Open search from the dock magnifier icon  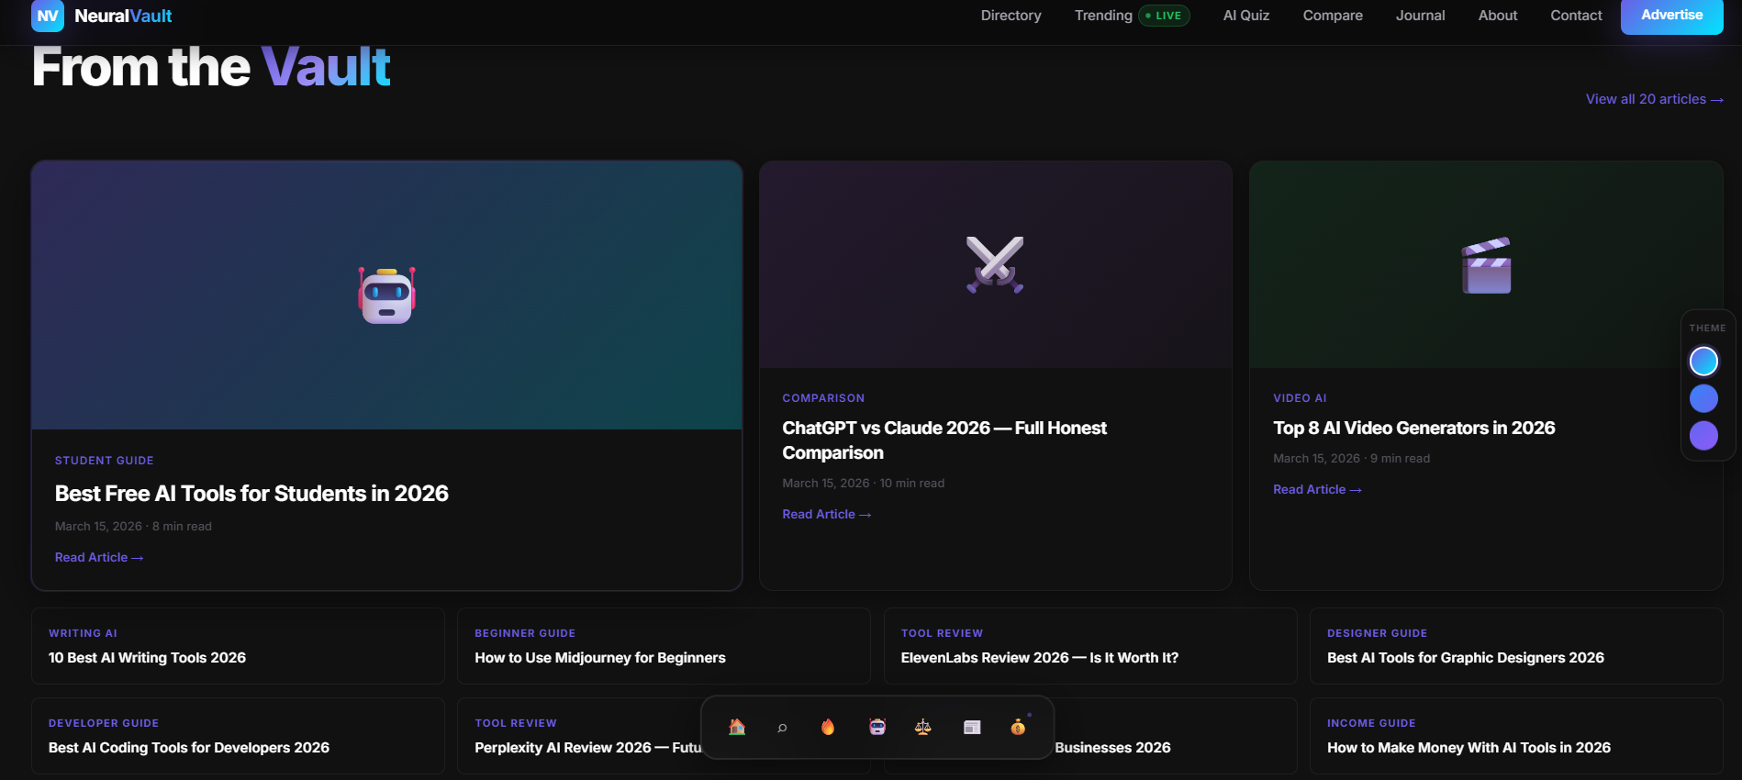click(782, 727)
